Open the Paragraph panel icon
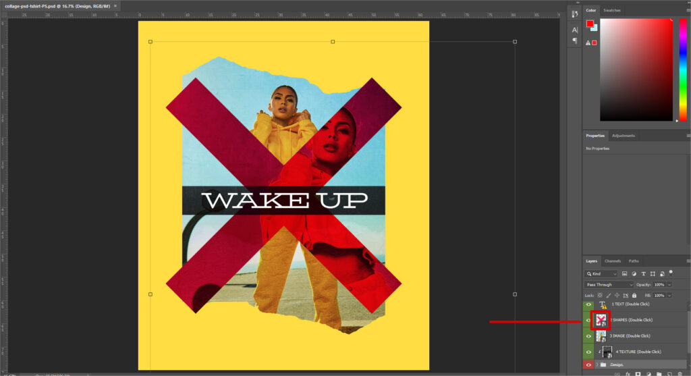 pos(575,41)
